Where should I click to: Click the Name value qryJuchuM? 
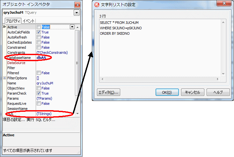coord(45,83)
